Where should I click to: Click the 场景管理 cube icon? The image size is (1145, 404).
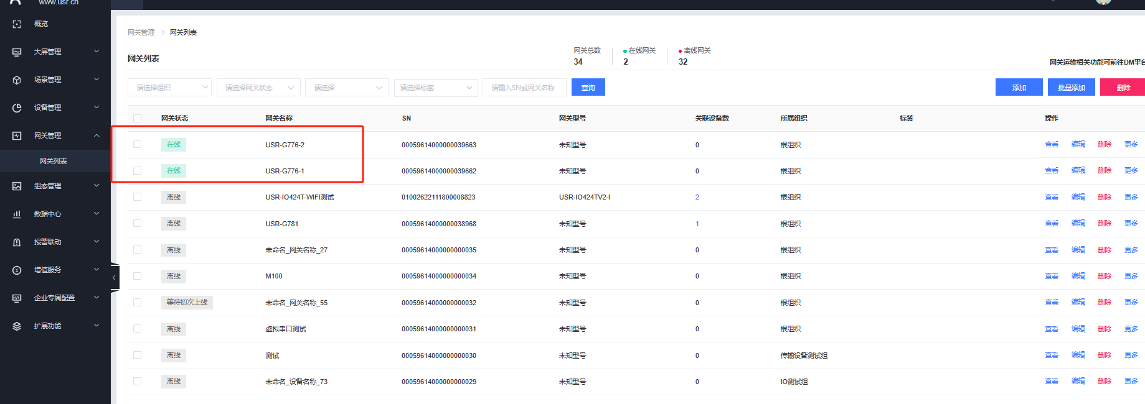click(17, 80)
